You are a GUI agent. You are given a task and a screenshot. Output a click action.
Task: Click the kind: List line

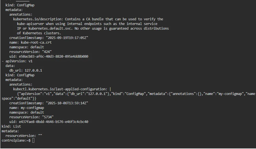(11, 126)
